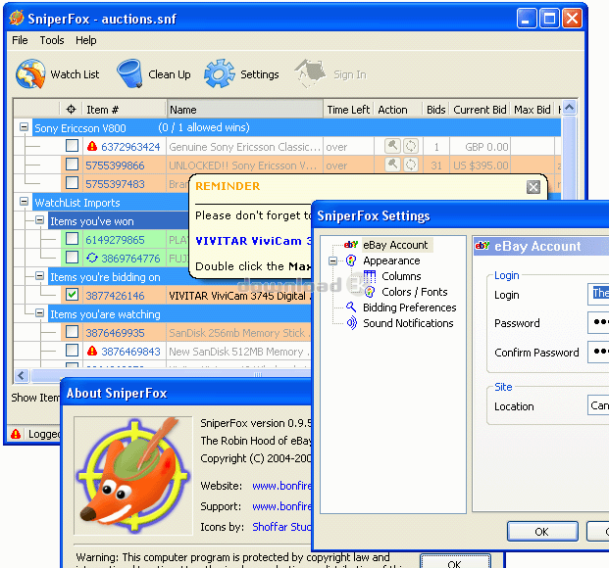Click the status bar warning icon
Screen dimensions: 609x568
(16, 434)
